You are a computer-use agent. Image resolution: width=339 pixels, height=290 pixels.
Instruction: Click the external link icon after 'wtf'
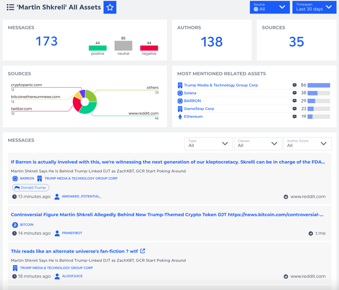pyautogui.click(x=142, y=251)
